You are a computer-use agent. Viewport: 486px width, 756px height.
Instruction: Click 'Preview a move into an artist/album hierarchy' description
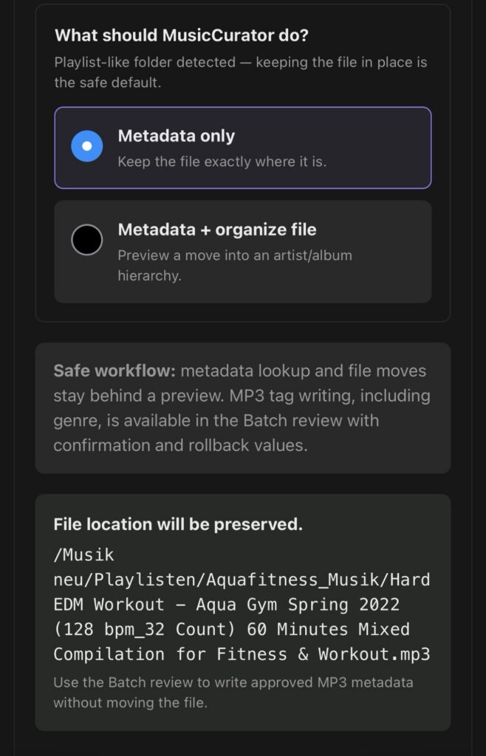[235, 265]
